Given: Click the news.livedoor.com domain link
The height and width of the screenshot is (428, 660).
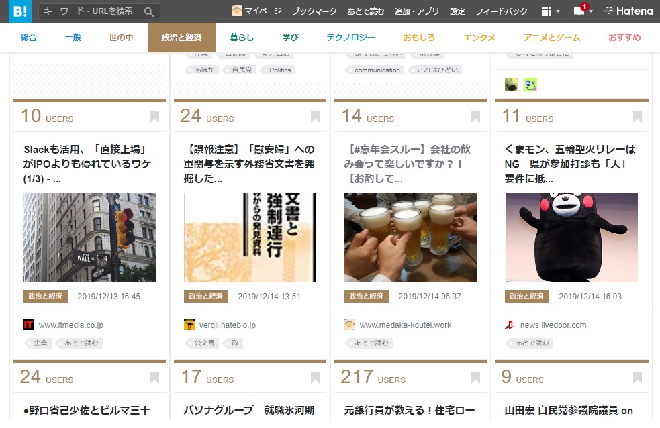Looking at the screenshot, I should coord(553,325).
